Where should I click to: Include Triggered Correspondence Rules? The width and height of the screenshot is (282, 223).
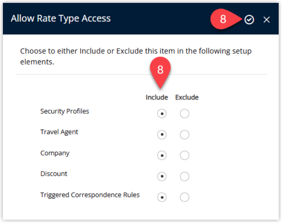click(x=162, y=197)
